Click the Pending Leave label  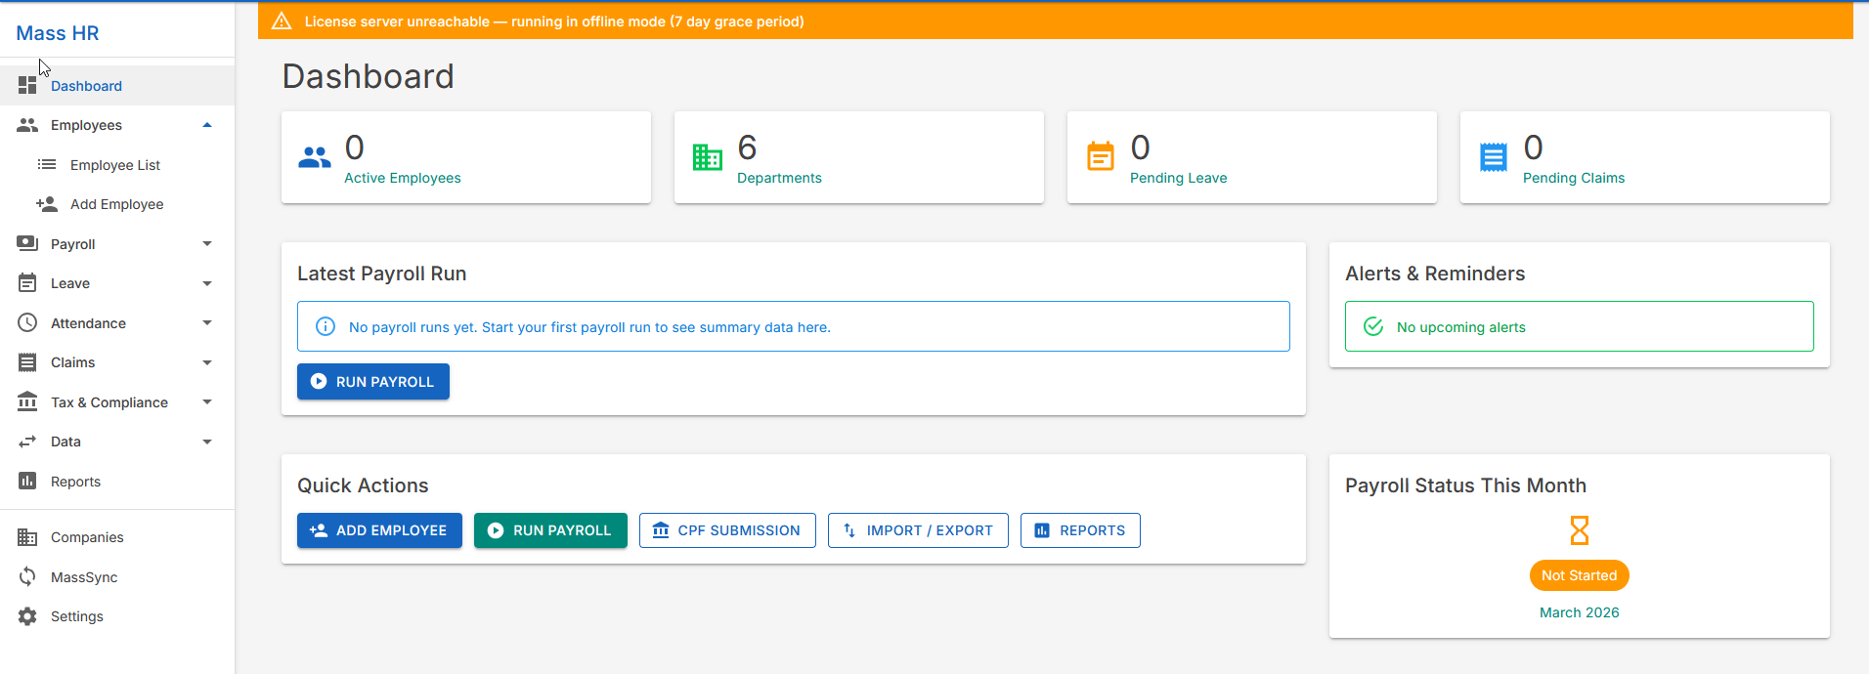tap(1179, 178)
